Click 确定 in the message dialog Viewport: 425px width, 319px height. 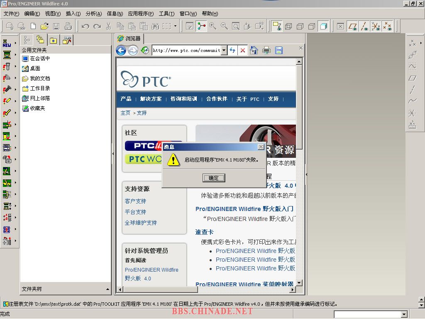click(x=214, y=178)
